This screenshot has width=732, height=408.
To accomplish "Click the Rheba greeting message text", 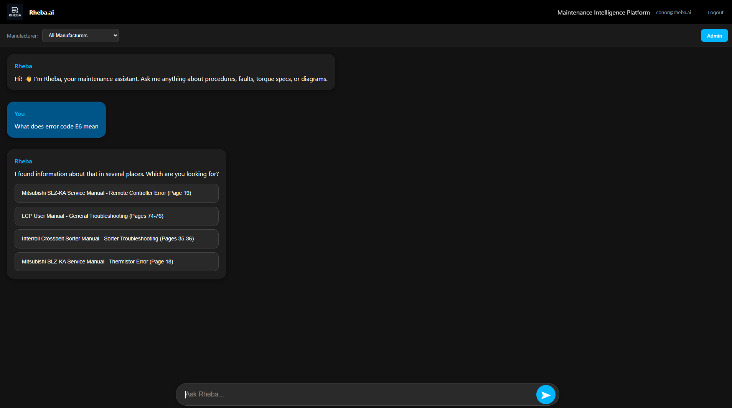I will click(x=180, y=79).
